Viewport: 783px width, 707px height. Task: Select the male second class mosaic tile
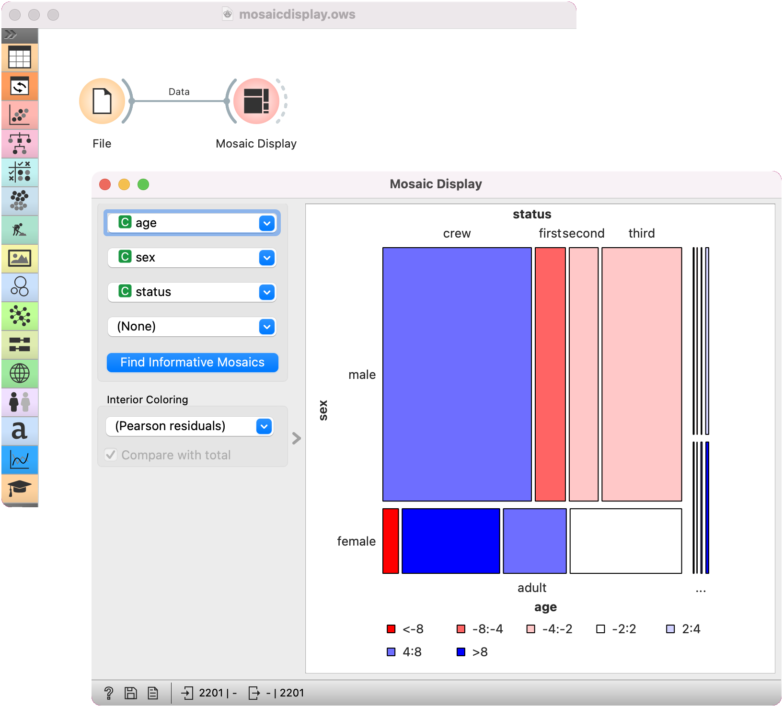(584, 374)
